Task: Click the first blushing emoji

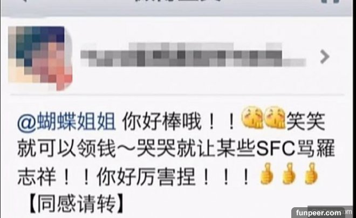Action: tap(252, 118)
